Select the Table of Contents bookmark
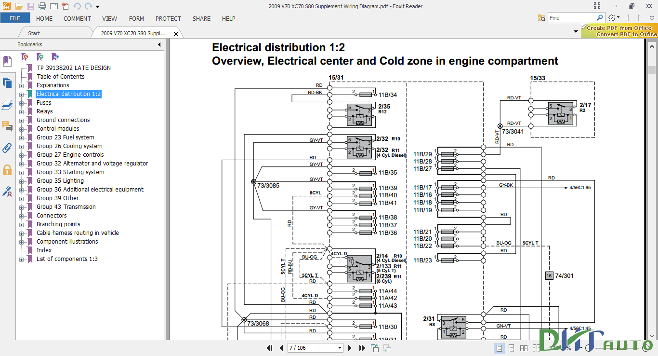The height and width of the screenshot is (356, 658). (60, 76)
